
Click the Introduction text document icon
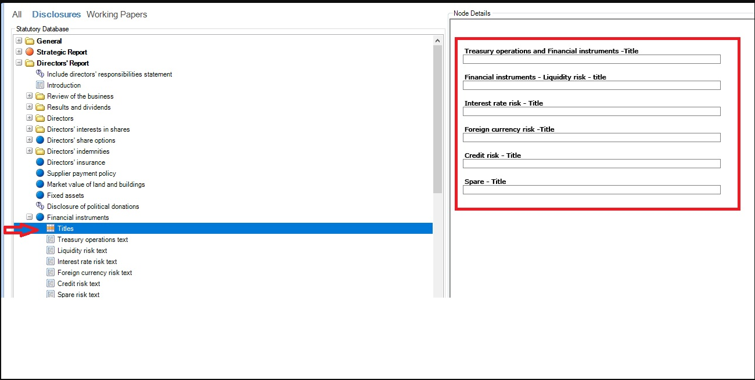pos(40,85)
